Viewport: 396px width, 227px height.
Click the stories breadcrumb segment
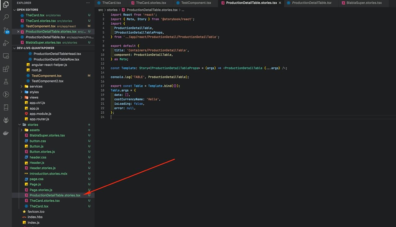[x=112, y=10]
